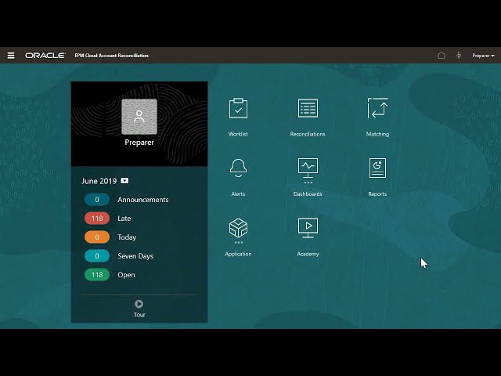Image resolution: width=501 pixels, height=376 pixels.
Task: Open the Worklist card
Action: [x=238, y=117]
